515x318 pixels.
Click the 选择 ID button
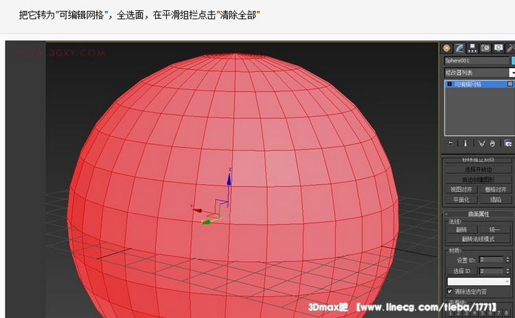(x=462, y=271)
